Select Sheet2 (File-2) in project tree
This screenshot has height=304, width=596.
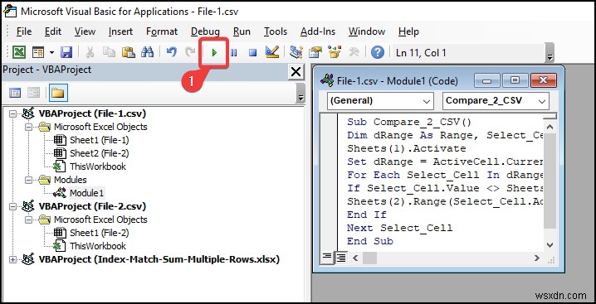pyautogui.click(x=100, y=153)
